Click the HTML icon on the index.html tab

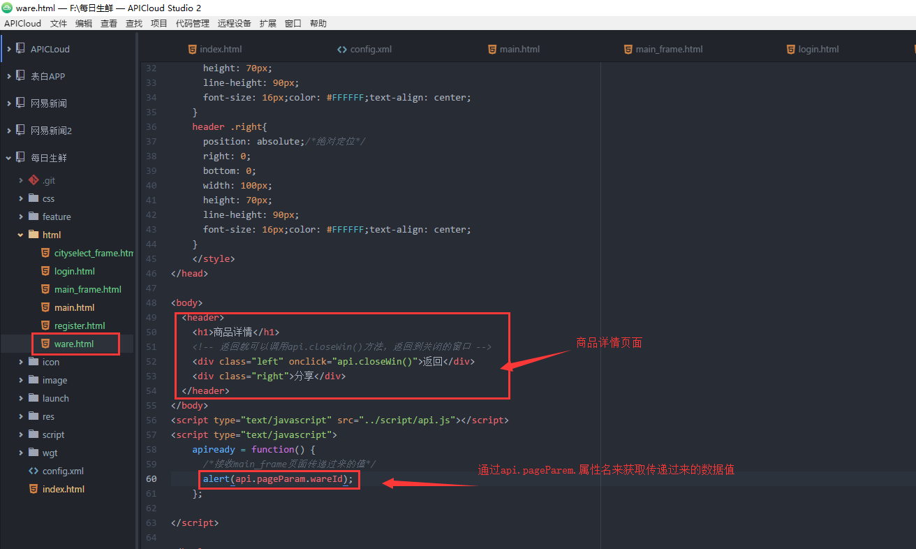pyautogui.click(x=192, y=49)
